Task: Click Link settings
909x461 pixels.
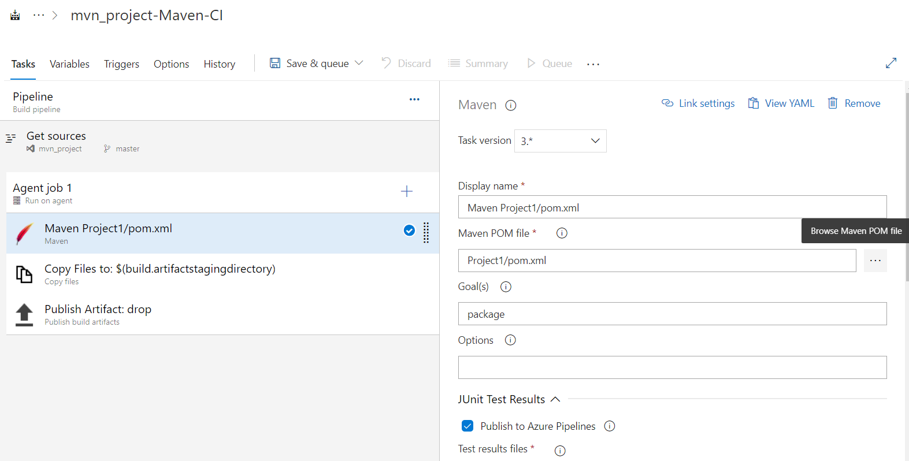Action: click(x=698, y=103)
